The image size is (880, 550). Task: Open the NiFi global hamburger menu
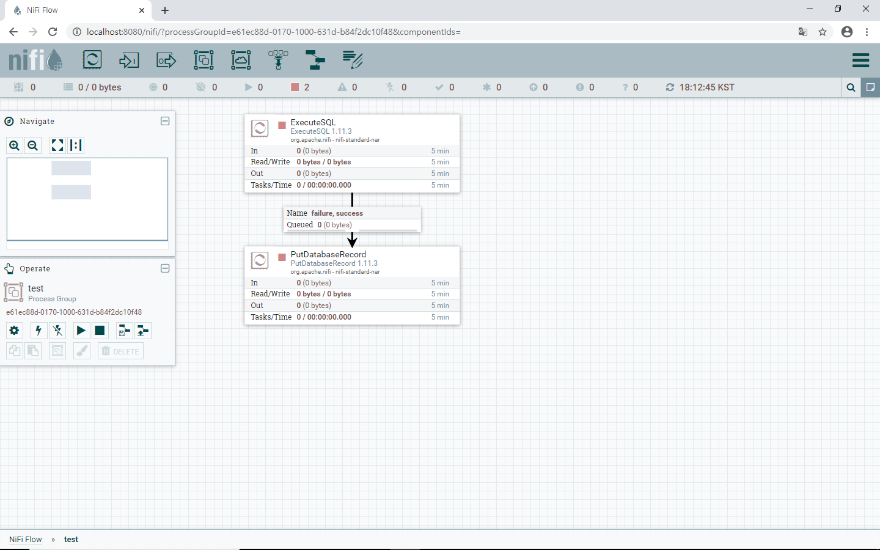click(x=860, y=60)
